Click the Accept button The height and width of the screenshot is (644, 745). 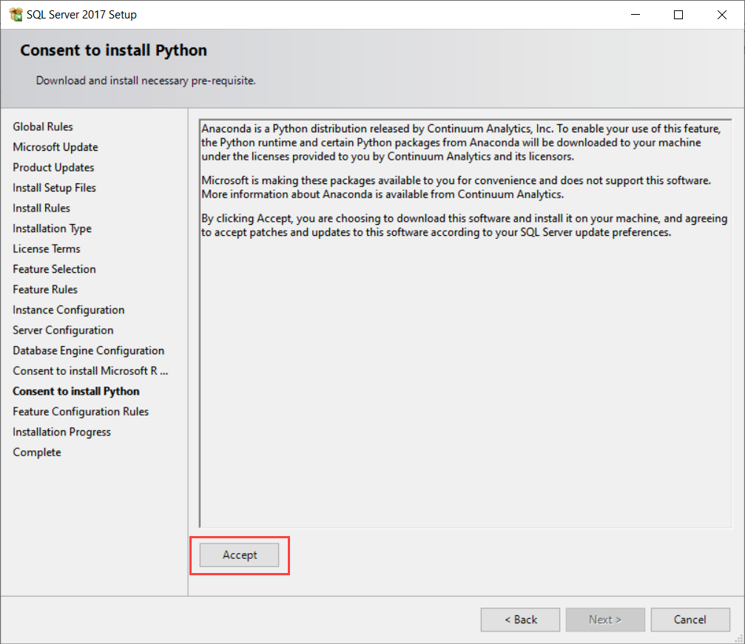(x=240, y=555)
